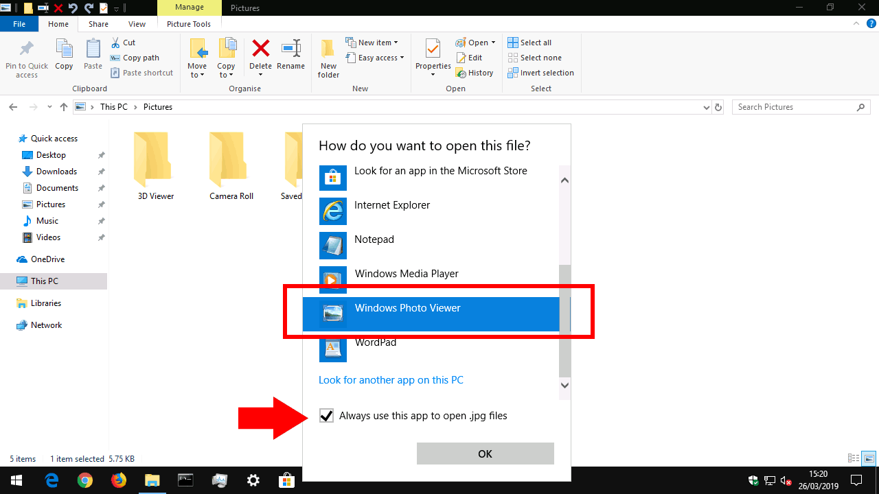Refresh the Pictures address bar

click(x=718, y=107)
